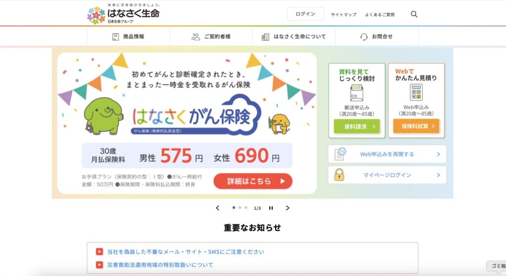Click the ログイン button
506x276 pixels.
pyautogui.click(x=305, y=14)
